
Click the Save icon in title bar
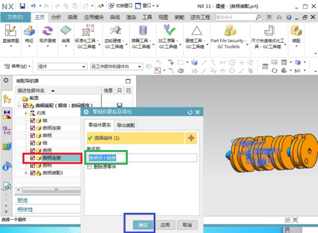[x=22, y=6]
